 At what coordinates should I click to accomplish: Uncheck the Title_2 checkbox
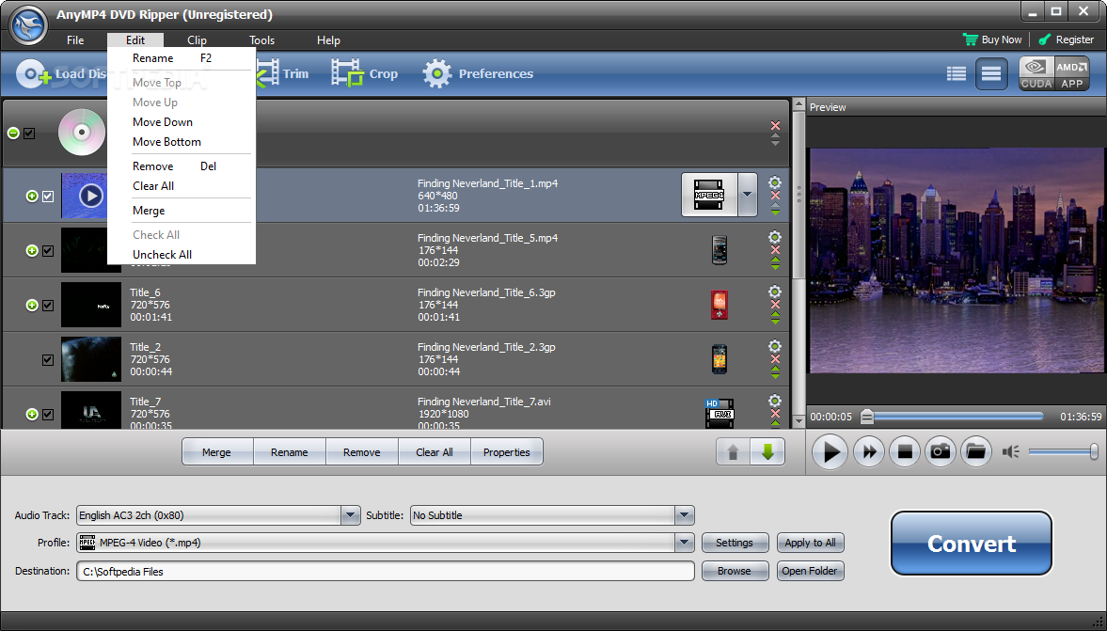click(48, 360)
